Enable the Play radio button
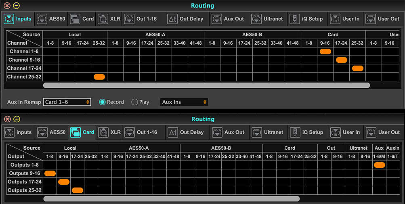The height and width of the screenshot is (204, 405). [135, 102]
